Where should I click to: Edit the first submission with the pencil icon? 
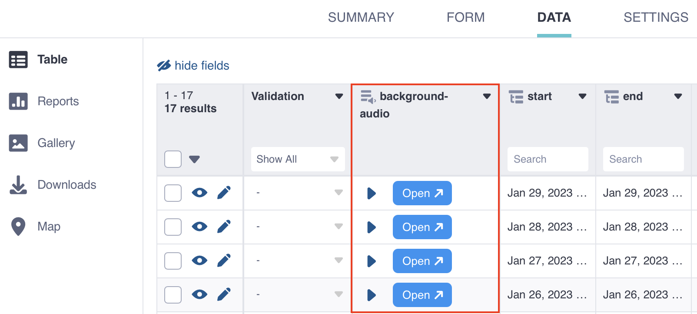click(224, 193)
